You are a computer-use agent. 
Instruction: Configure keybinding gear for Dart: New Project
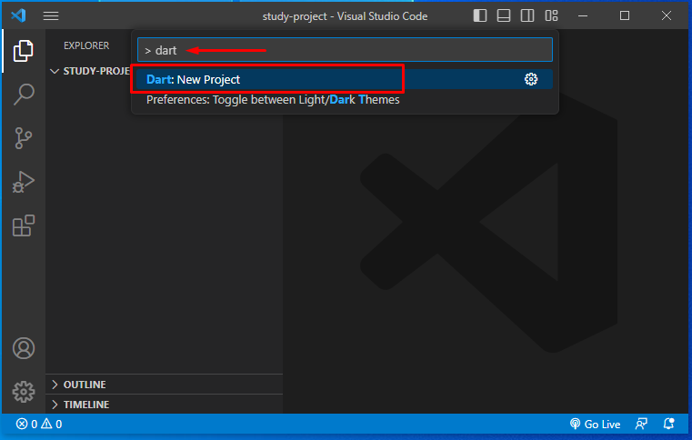coord(531,79)
